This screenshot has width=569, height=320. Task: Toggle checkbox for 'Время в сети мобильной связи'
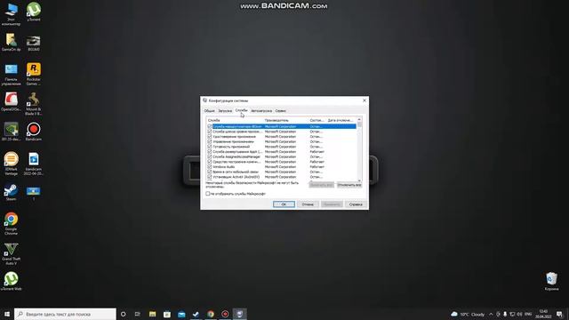(x=210, y=172)
